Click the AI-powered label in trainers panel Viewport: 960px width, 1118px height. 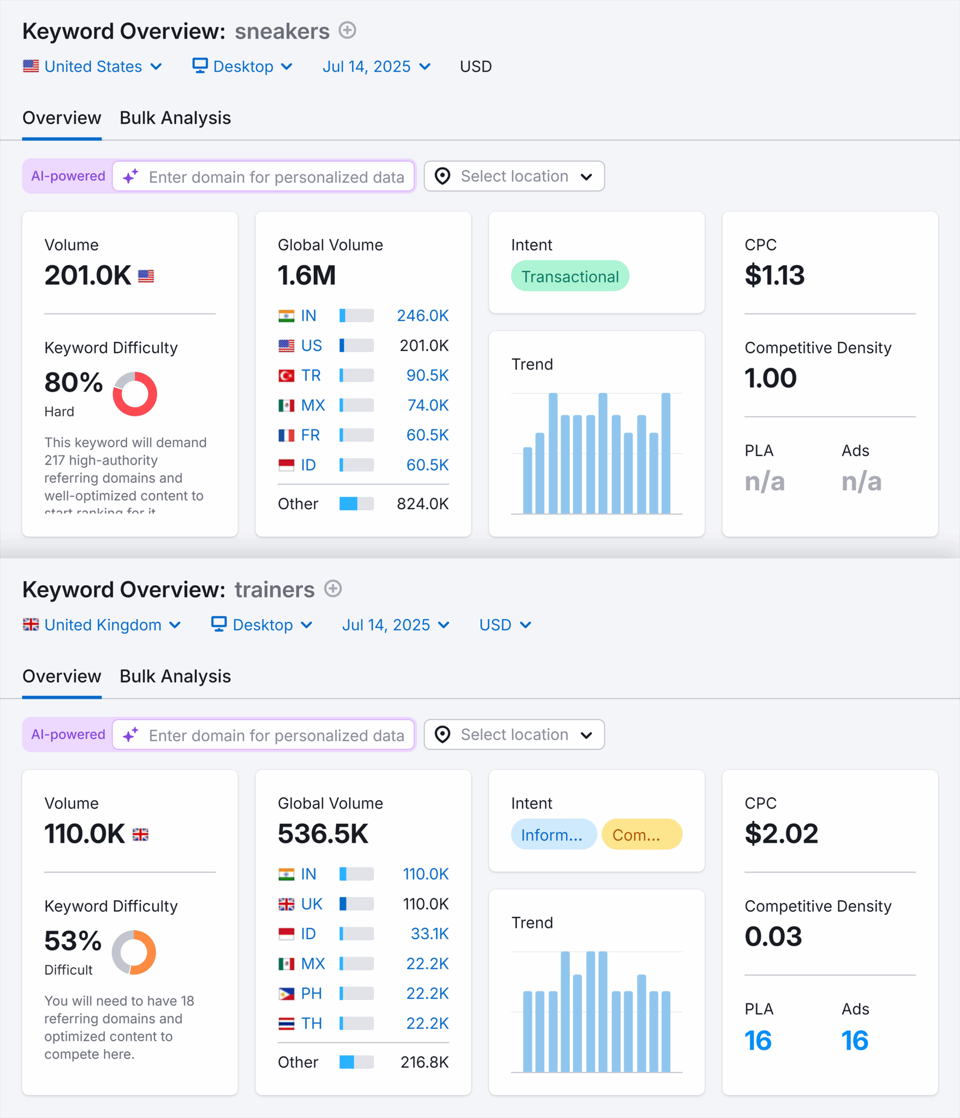(68, 735)
